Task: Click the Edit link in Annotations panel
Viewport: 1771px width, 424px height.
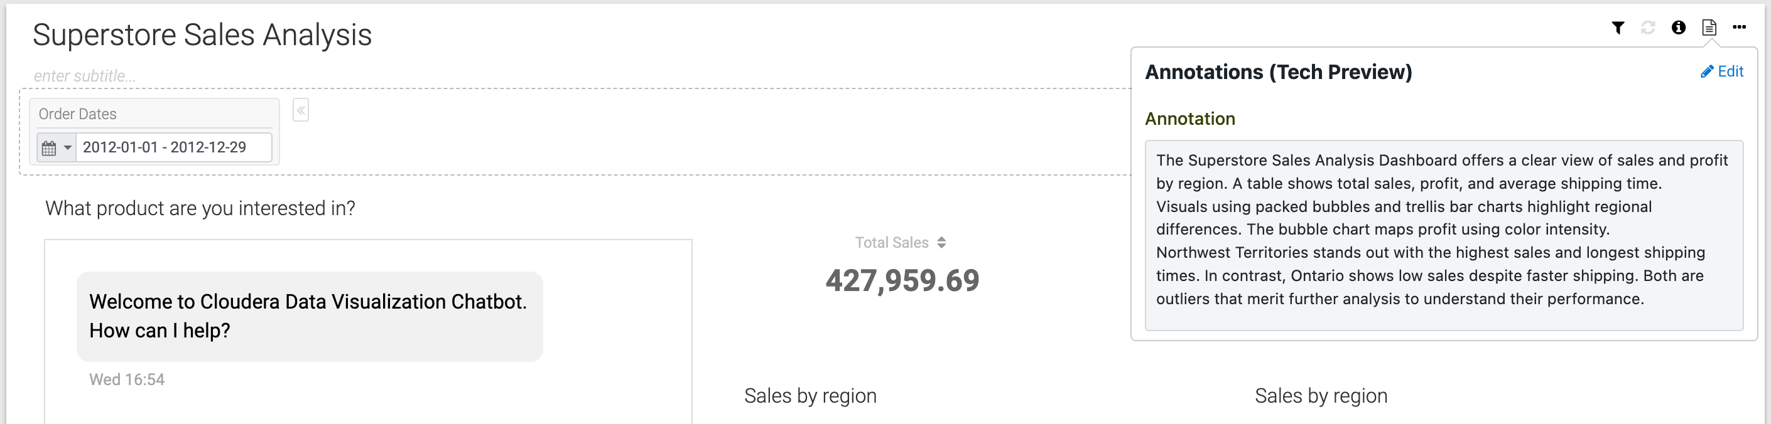Action: (1722, 72)
